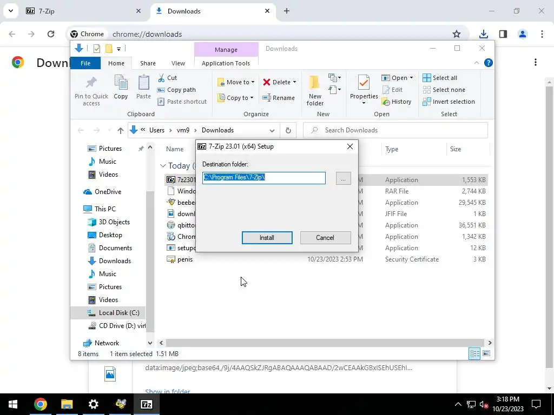Click the horizontal scrollbar in file list
Image resolution: width=554 pixels, height=415 pixels.
[325, 343]
